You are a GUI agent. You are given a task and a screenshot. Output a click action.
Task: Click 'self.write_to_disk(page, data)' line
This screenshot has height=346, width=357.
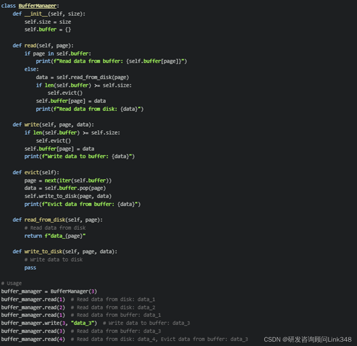[x=68, y=196]
